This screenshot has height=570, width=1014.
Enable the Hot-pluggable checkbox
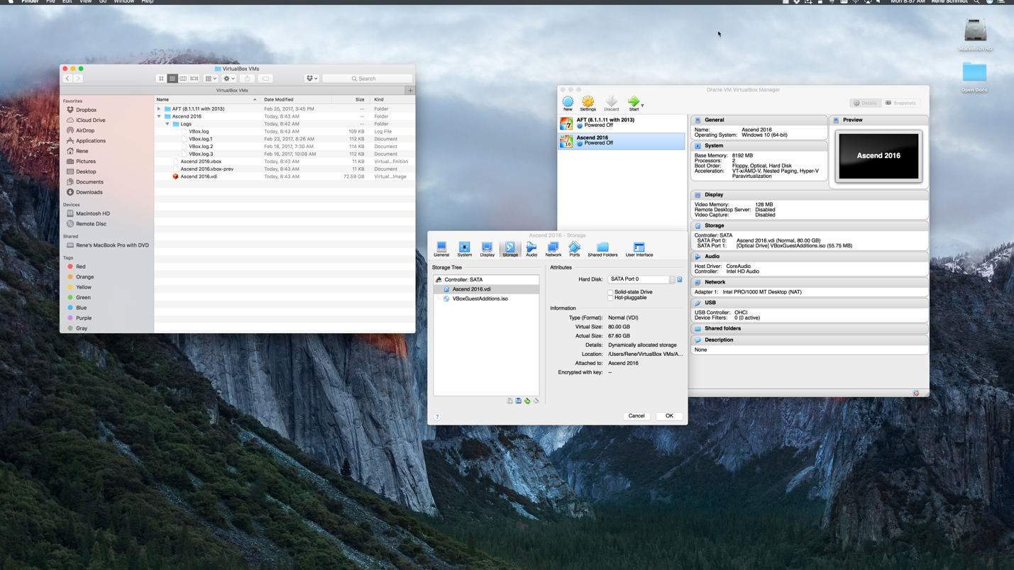point(610,298)
